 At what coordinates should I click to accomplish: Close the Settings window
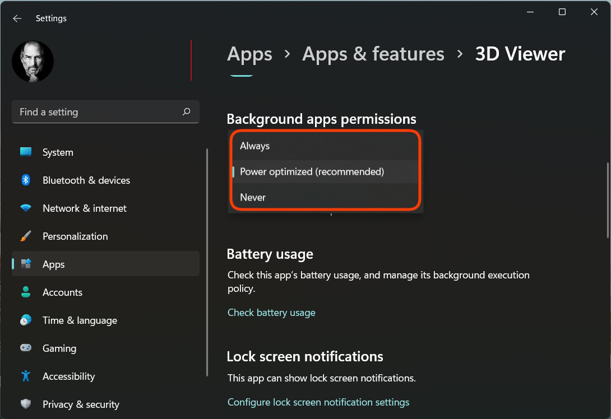pos(594,12)
